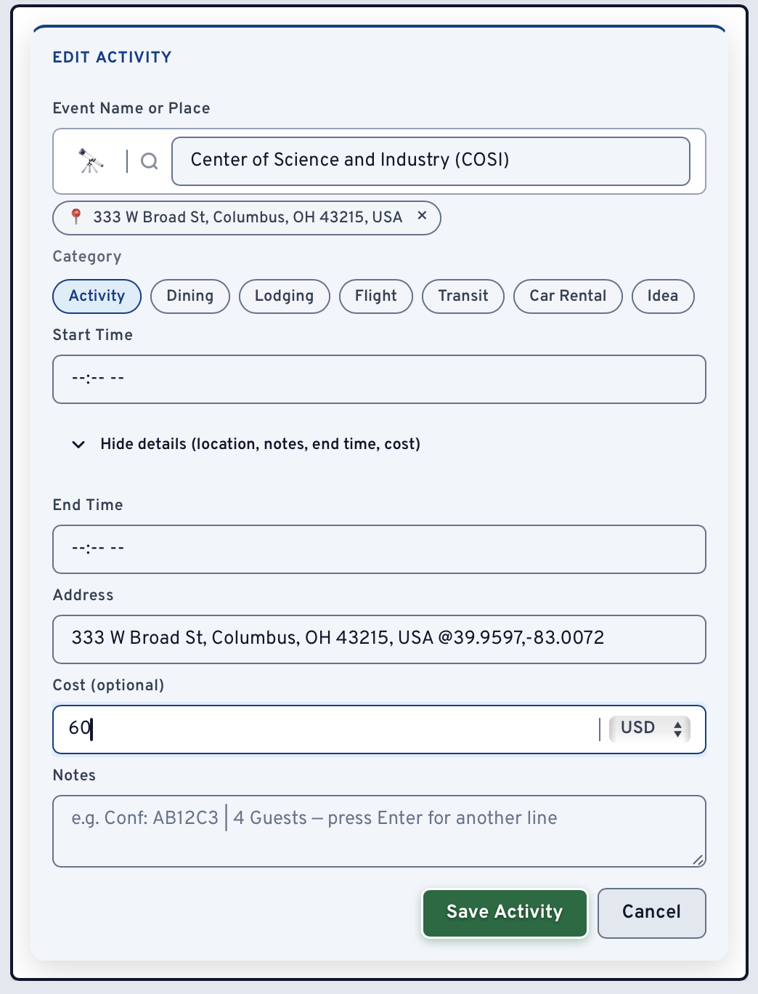Click the chevron next to Hide details
758x994 pixels.
click(78, 444)
